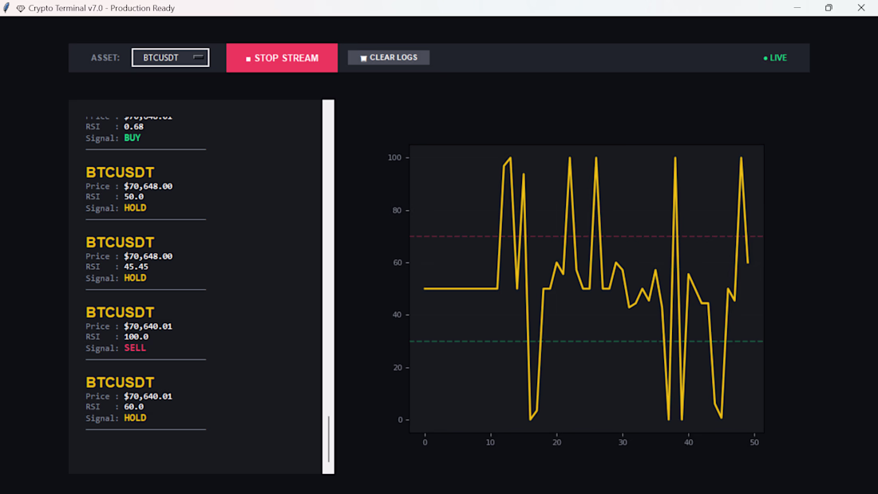Viewport: 878px width, 494px height.
Task: Click the feather app icon in title bar
Action: tap(6, 8)
